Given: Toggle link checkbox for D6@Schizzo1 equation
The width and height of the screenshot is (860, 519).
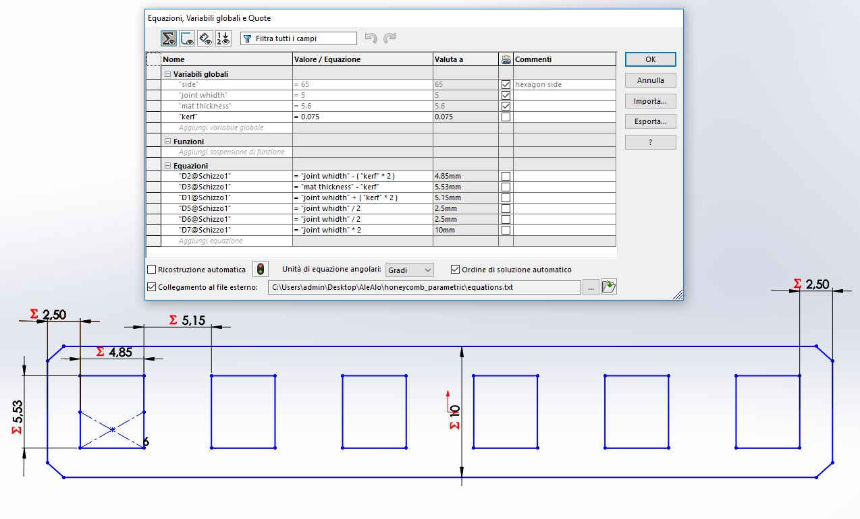Looking at the screenshot, I should click(x=506, y=219).
